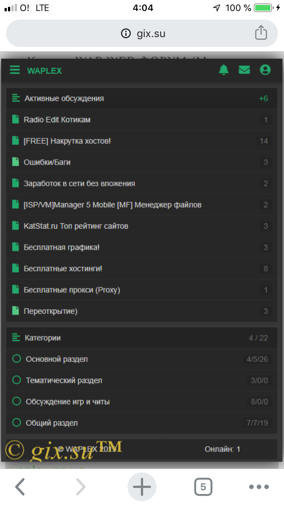Open the browser more options menu
284x505 pixels.
coord(259,487)
